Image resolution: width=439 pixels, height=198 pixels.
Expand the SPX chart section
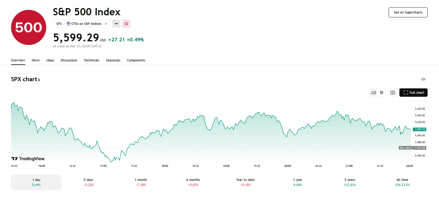26,79
